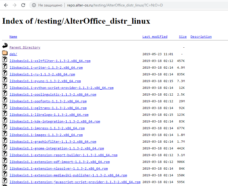Download libobasis1.1-ooolinguistic rpm file
Image resolution: width=228 pixels, height=186 pixels.
tap(53, 94)
